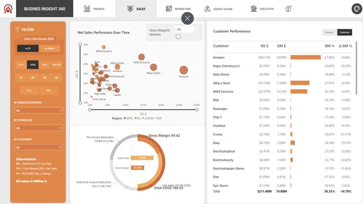363x204 pixels.
Task: Open the By Stores dropdown
Action: tap(39, 128)
